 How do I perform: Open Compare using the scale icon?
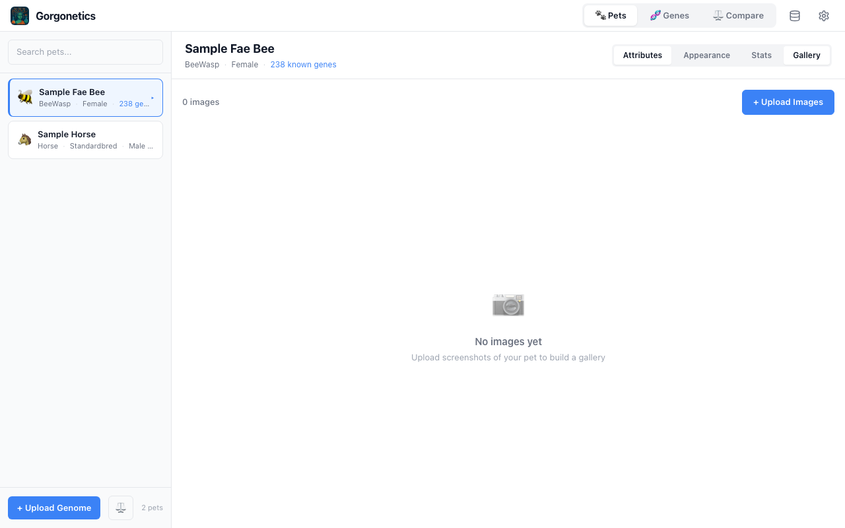[718, 15]
